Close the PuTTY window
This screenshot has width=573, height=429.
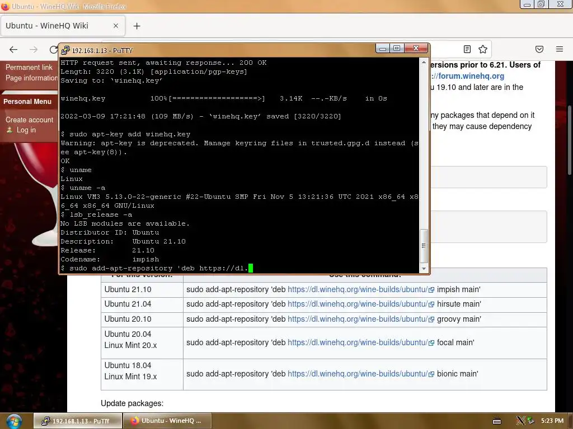[x=416, y=48]
